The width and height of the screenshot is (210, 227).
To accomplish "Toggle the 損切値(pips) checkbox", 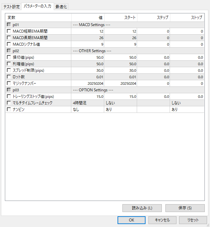I will (x=9, y=57).
